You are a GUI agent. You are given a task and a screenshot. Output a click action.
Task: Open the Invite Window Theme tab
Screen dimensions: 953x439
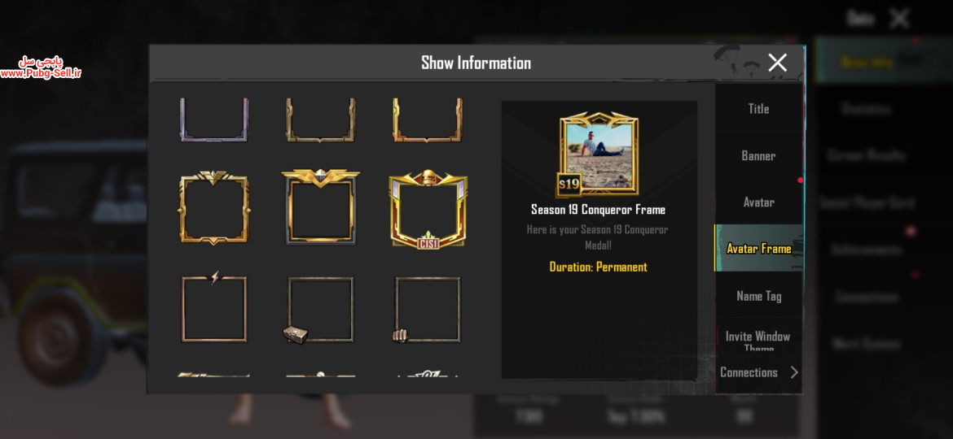(x=758, y=340)
